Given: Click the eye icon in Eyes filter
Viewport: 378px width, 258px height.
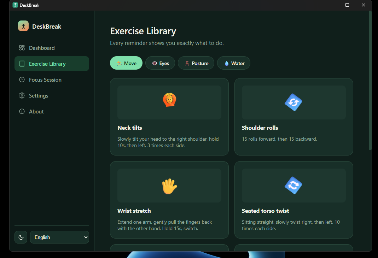Looking at the screenshot, I should pyautogui.click(x=155, y=63).
